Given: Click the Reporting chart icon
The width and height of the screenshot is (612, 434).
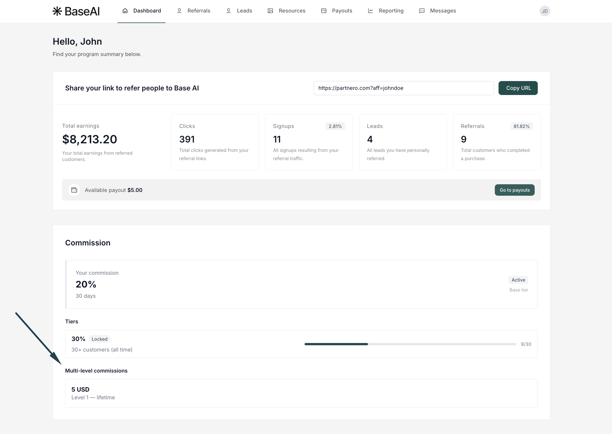Looking at the screenshot, I should [x=370, y=11].
